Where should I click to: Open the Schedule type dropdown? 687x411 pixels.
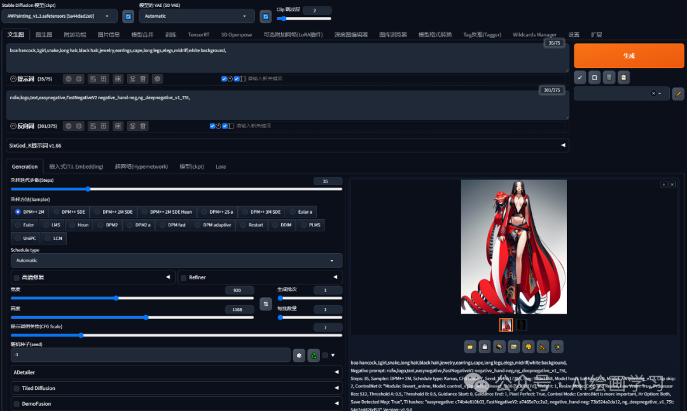point(176,260)
